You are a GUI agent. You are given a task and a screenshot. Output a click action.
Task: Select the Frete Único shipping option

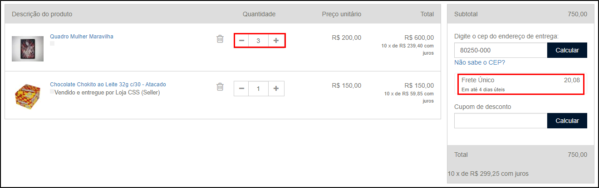click(520, 84)
